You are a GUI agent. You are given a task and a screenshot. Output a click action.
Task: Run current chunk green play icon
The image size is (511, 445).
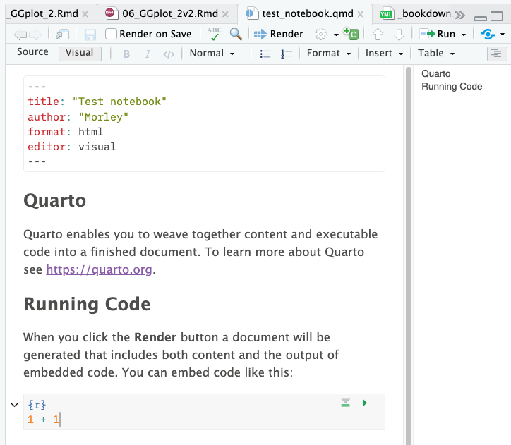365,403
